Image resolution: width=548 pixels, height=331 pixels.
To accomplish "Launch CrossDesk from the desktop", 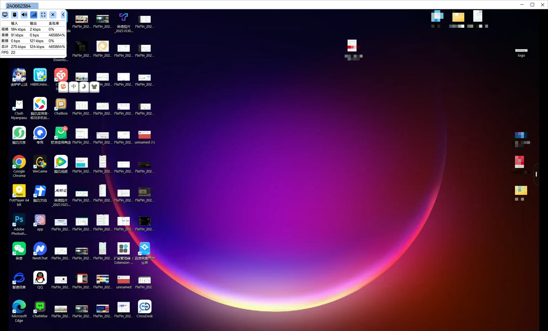I will click(145, 306).
